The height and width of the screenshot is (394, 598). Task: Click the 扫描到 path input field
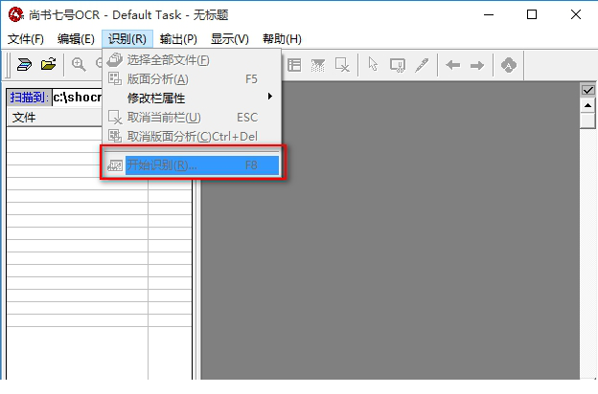coord(78,98)
